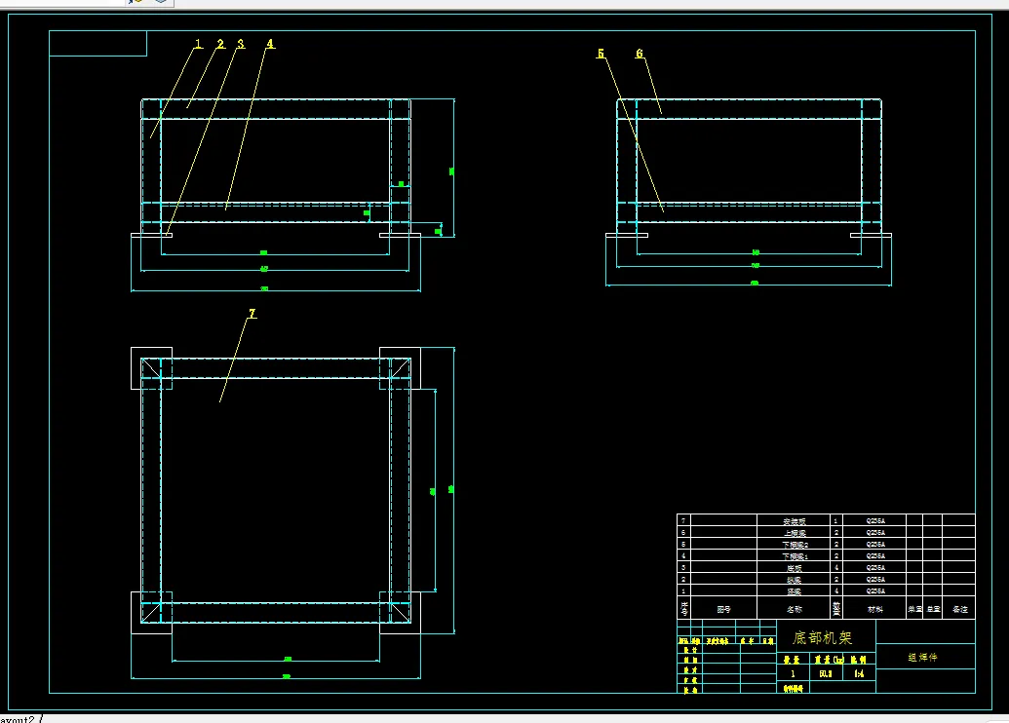Select balloon number 7 above bottom view
Viewport: 1009px width, 723px height.
pos(252,313)
